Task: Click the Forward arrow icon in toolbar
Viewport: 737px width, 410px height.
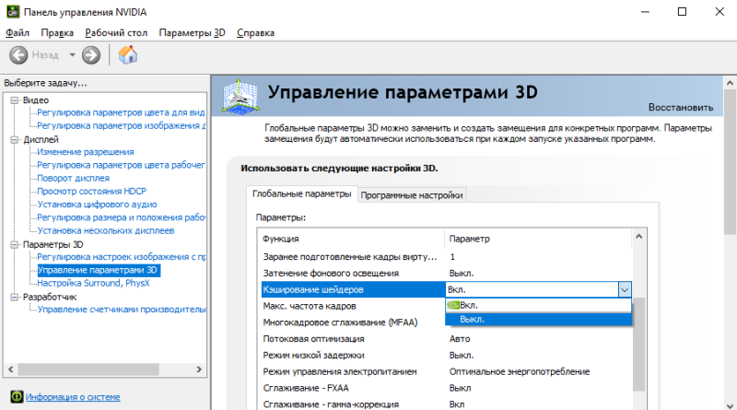Action: 91,55
